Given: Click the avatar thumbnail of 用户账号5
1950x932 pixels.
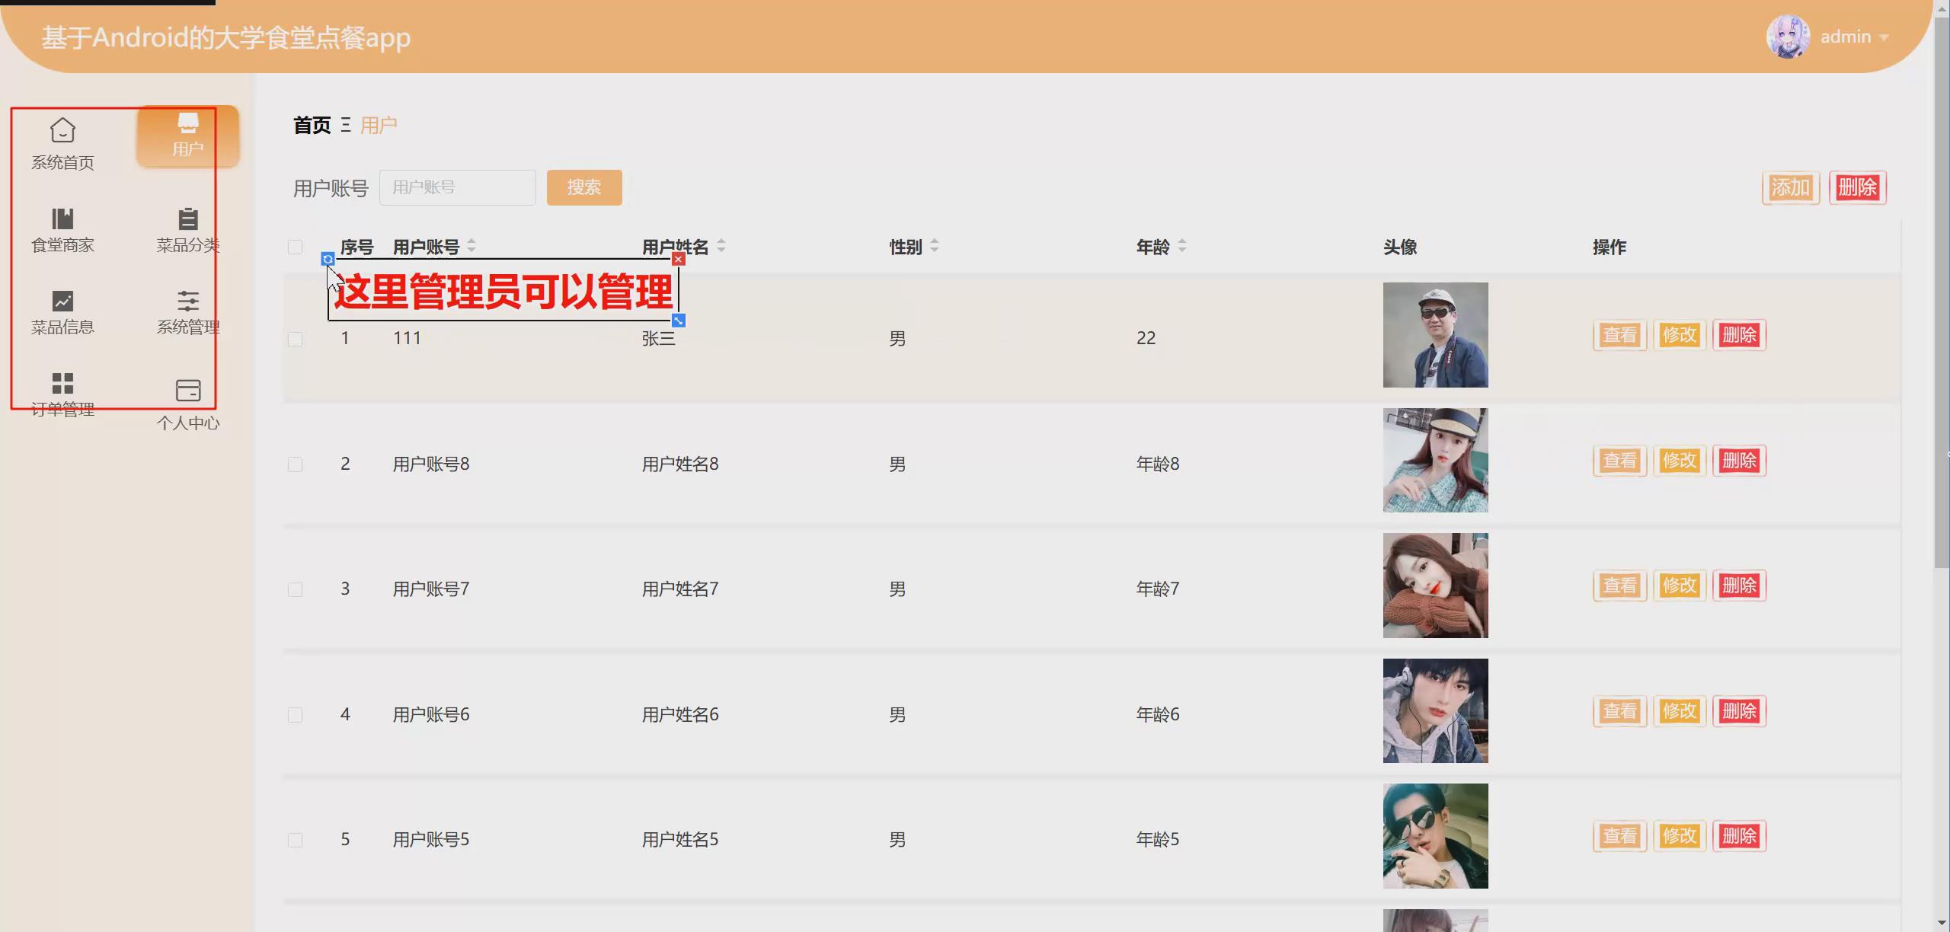Looking at the screenshot, I should click(x=1435, y=836).
